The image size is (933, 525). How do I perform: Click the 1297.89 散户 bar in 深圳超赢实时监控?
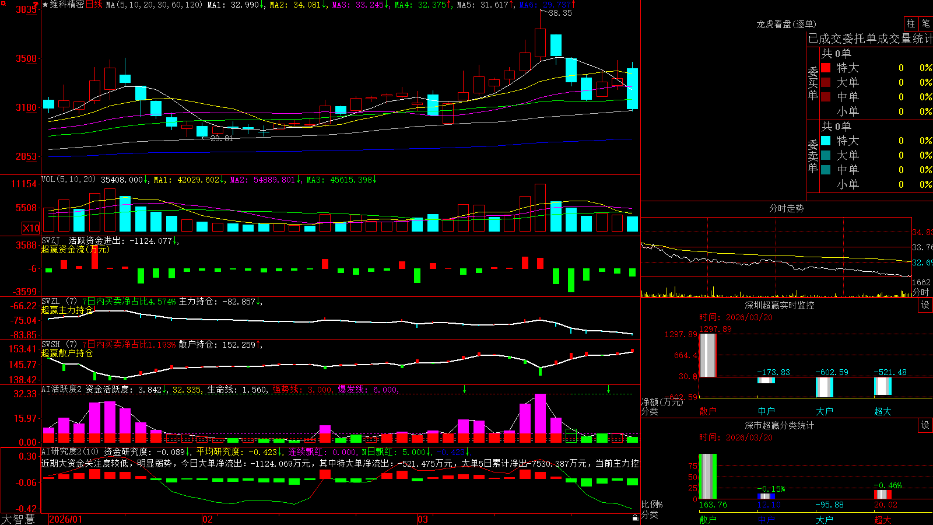[708, 355]
